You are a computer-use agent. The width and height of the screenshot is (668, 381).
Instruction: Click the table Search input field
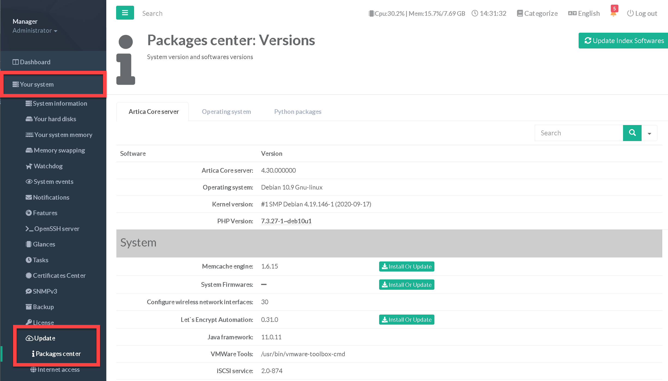pyautogui.click(x=579, y=133)
